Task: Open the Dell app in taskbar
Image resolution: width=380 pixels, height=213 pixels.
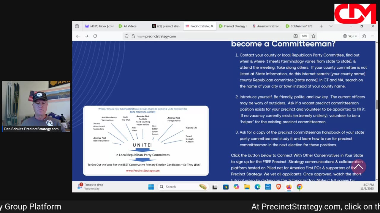Action: click(x=268, y=187)
